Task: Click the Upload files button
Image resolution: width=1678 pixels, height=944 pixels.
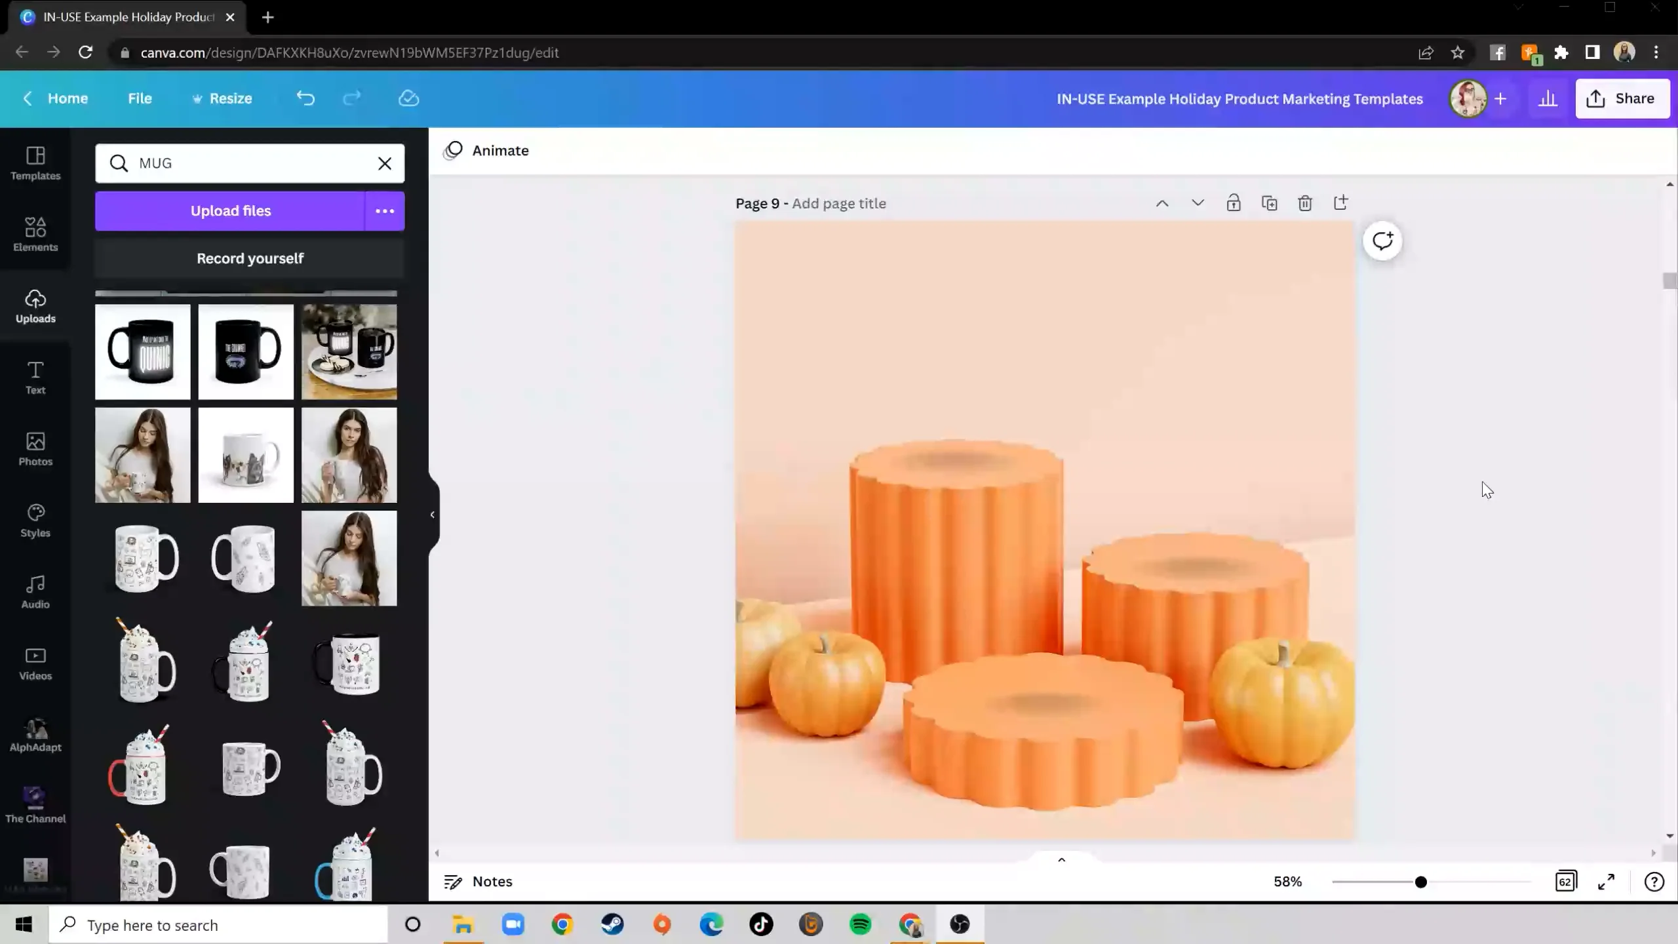Action: click(x=230, y=211)
